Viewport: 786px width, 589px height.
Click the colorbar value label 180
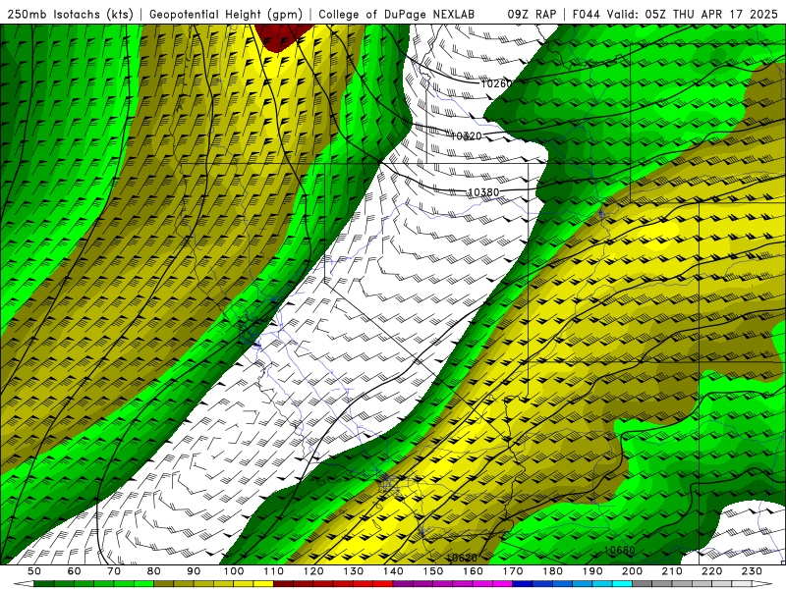pos(552,571)
